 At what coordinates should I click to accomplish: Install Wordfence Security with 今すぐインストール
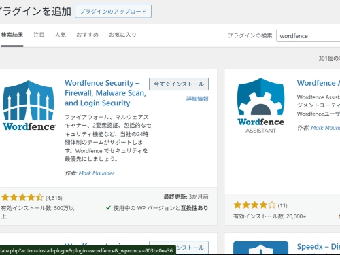(x=179, y=84)
